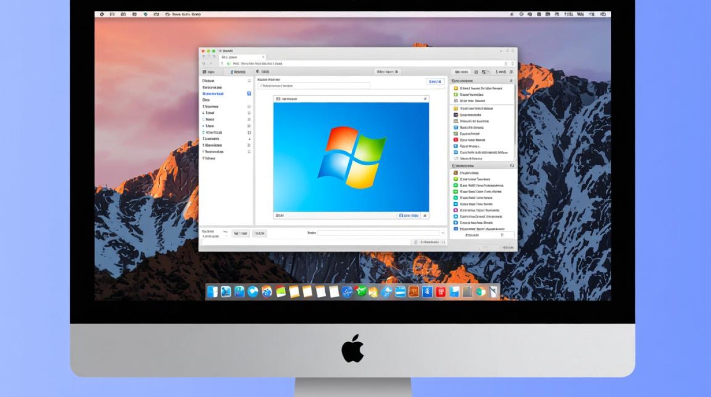The width and height of the screenshot is (711, 397).
Task: Select the purple icon in the lower right list
Action: point(455,210)
